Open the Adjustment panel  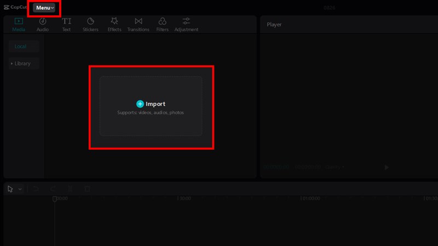(x=186, y=24)
